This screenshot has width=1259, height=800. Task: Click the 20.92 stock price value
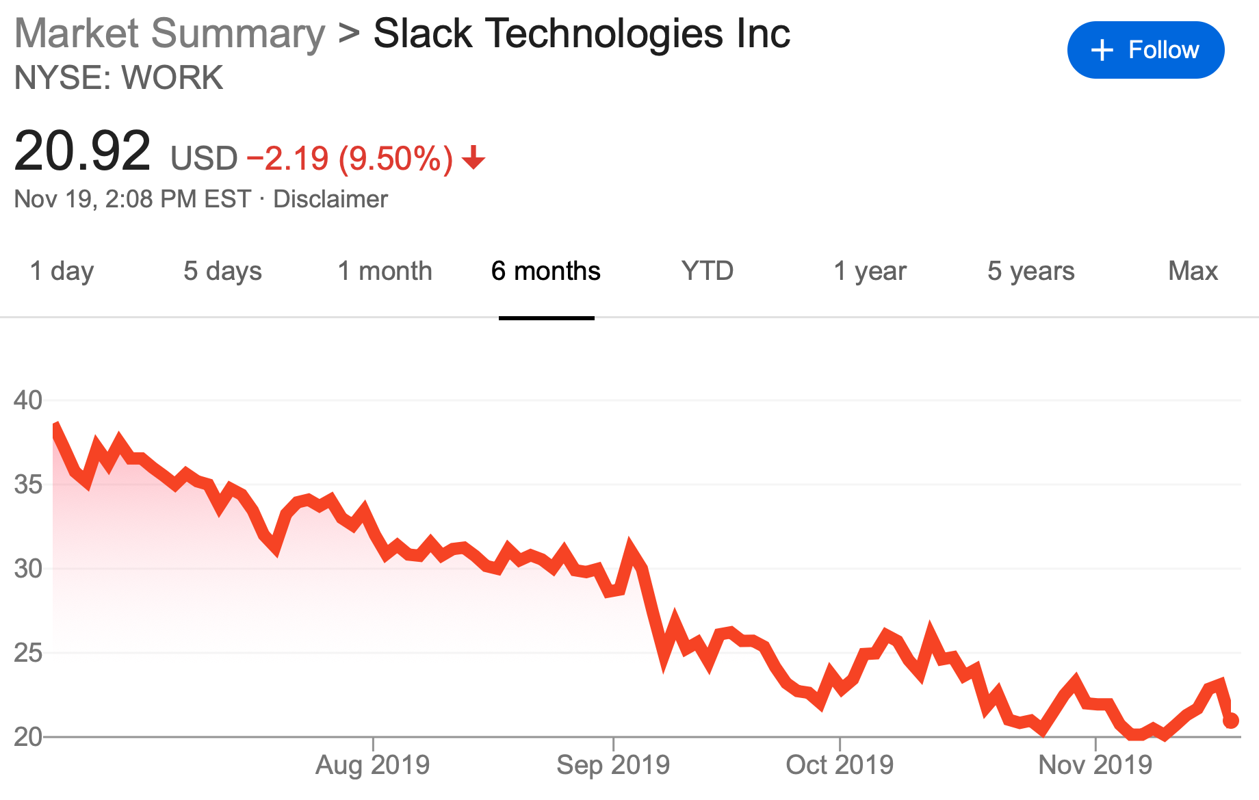point(82,151)
